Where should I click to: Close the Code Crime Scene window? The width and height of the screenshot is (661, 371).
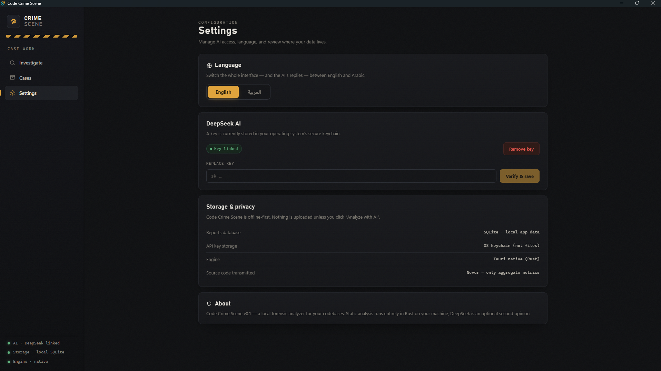tap(653, 3)
